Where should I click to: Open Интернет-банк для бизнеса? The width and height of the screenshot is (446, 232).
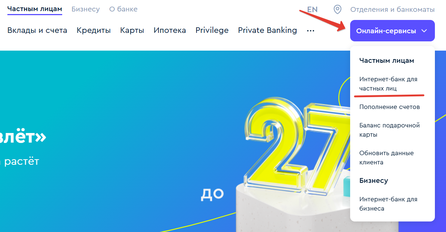(388, 204)
